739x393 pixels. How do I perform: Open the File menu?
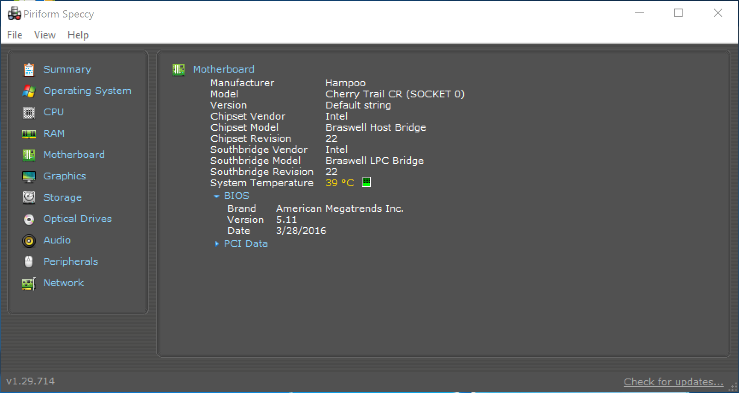[x=15, y=35]
